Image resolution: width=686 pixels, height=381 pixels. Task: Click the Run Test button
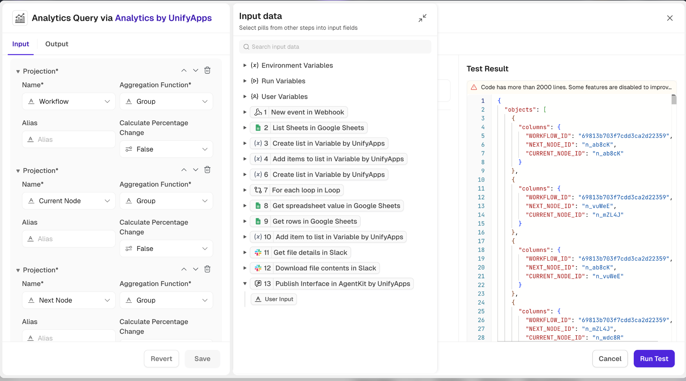(654, 359)
